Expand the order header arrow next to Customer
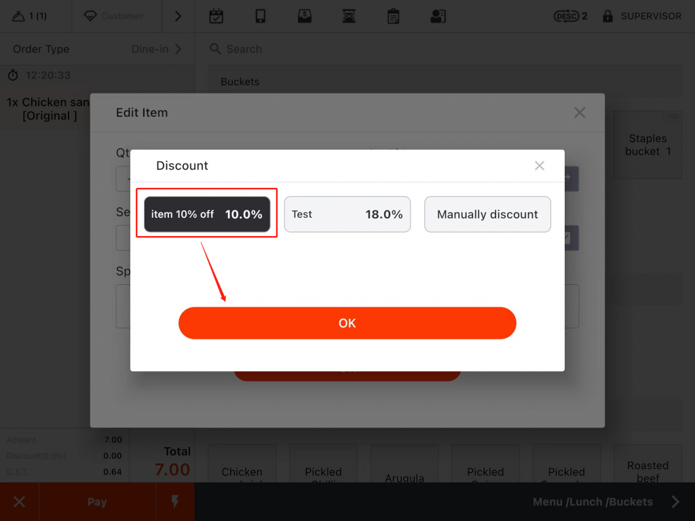The height and width of the screenshot is (521, 695). (x=178, y=16)
